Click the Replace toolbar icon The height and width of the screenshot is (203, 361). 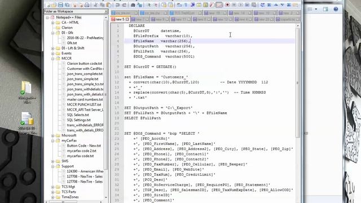tap(139, 5)
